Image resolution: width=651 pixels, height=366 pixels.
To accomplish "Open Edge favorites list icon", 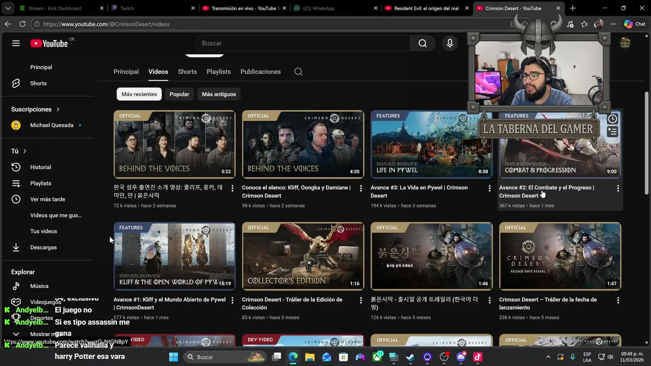I will point(584,24).
